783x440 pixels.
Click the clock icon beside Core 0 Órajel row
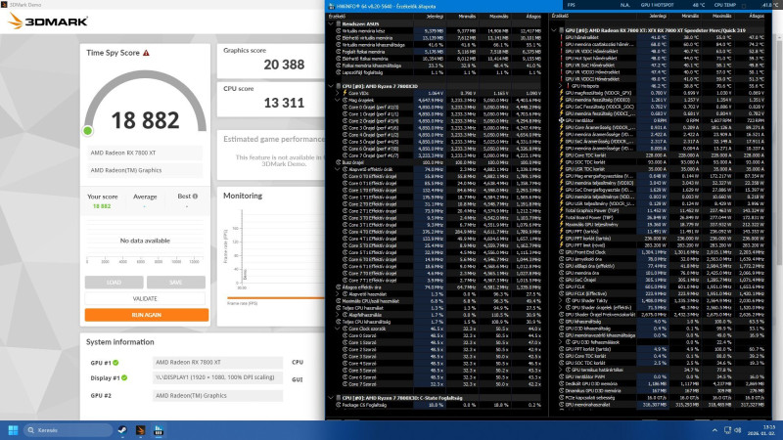[x=345, y=107]
